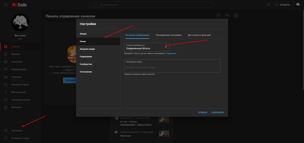The image size is (304, 143).
Task: Open the Разрешения settings section
Action: point(98,57)
